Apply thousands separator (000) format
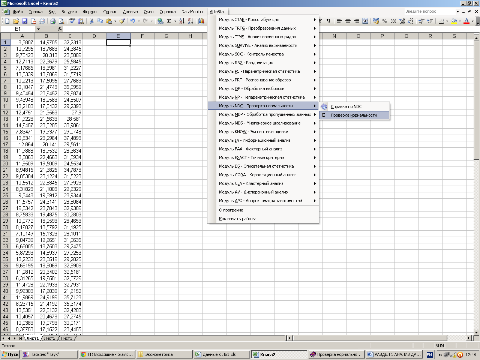This screenshot has width=480, height=360. click(x=393, y=21)
